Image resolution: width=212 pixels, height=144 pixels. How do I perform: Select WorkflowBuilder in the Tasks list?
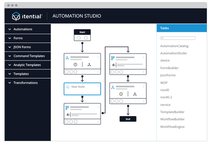(172, 119)
